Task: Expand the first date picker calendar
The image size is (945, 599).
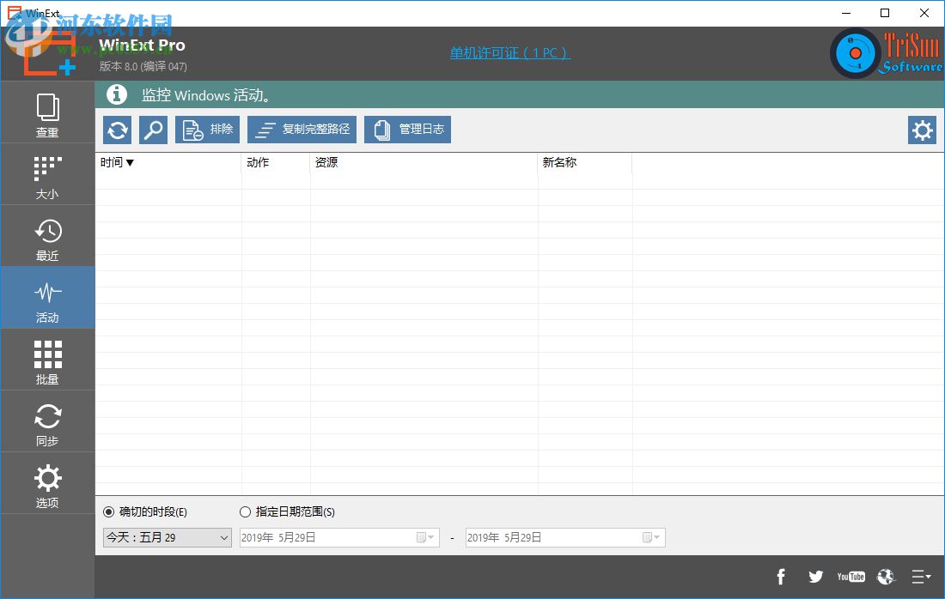Action: (425, 537)
